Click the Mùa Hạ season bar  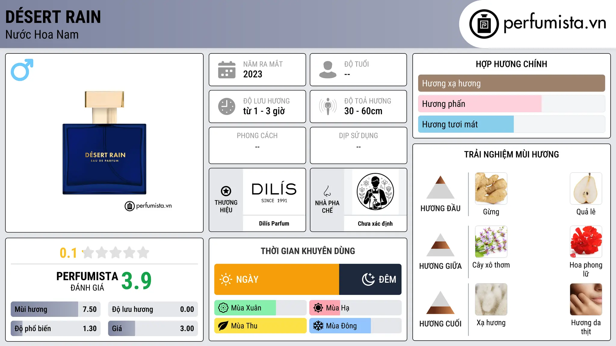point(356,308)
